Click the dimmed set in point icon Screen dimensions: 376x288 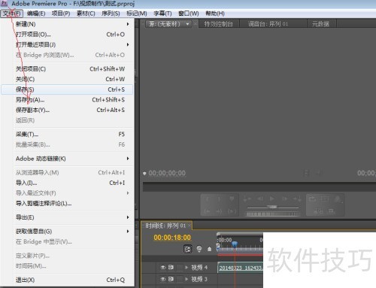[x=207, y=199]
